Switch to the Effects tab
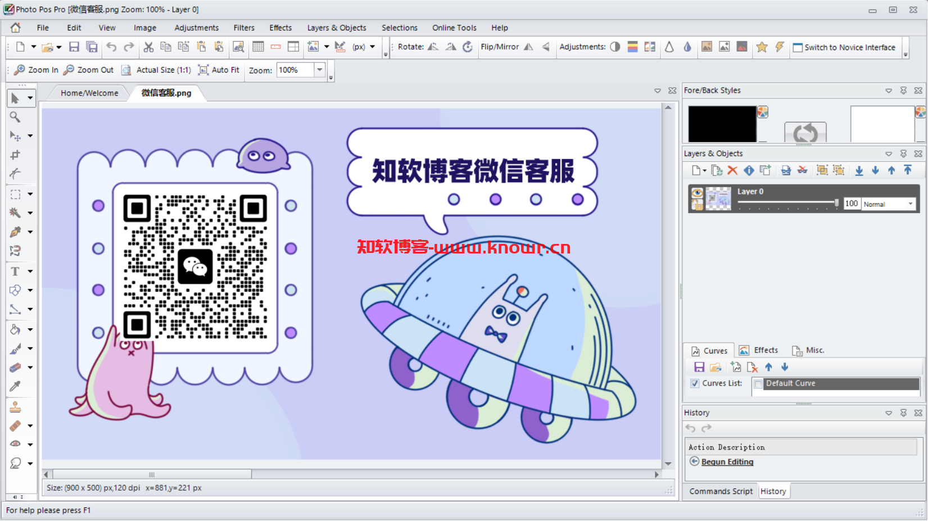Image resolution: width=928 pixels, height=521 pixels. click(759, 350)
